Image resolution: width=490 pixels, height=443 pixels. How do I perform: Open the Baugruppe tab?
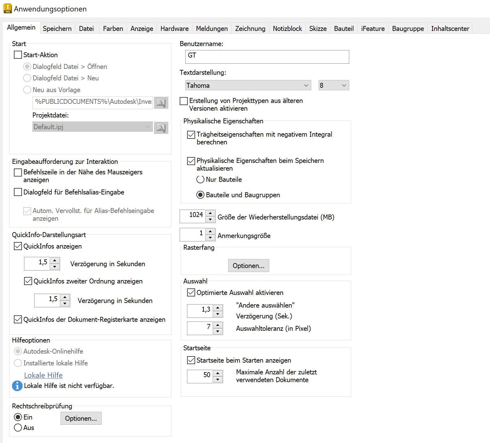[x=408, y=28]
